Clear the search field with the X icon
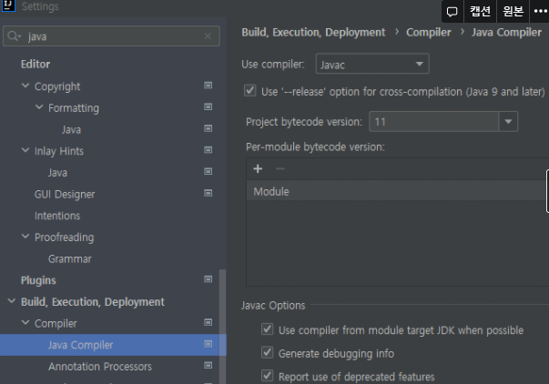Viewport: 549px width, 384px height. pos(208,37)
